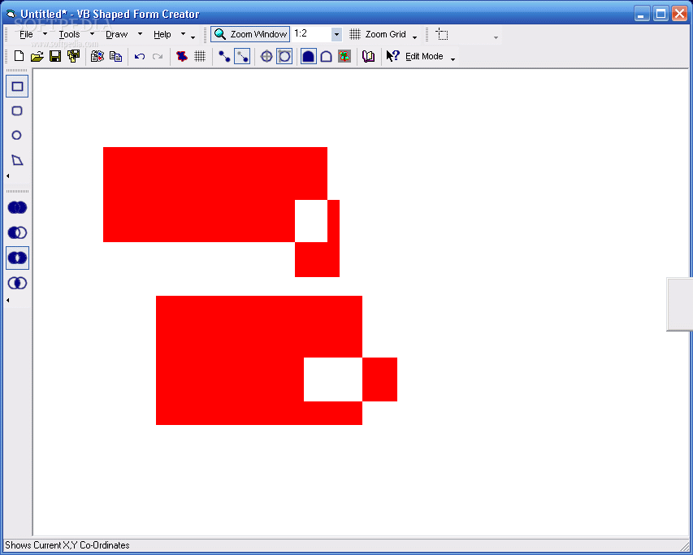Click the crosshair circle icon
Image resolution: width=693 pixels, height=555 pixels.
[x=266, y=56]
